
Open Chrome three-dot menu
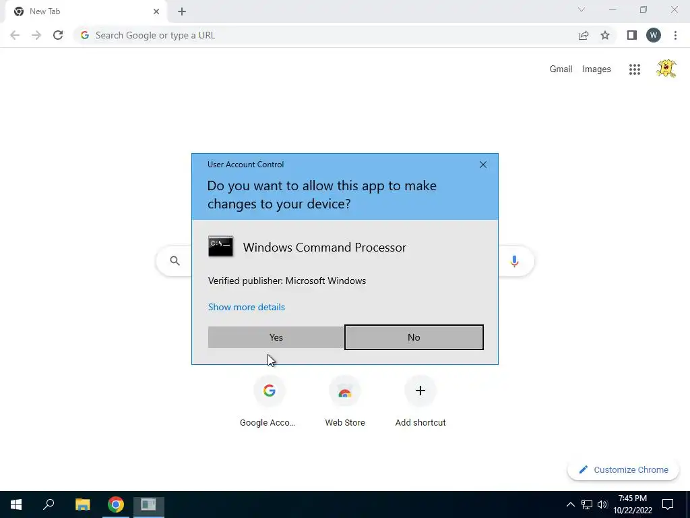675,35
